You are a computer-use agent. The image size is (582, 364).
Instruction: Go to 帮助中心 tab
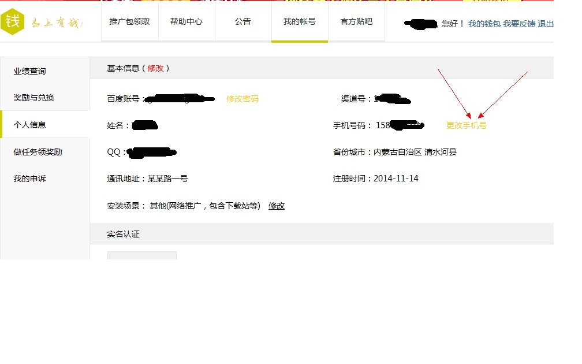186,21
